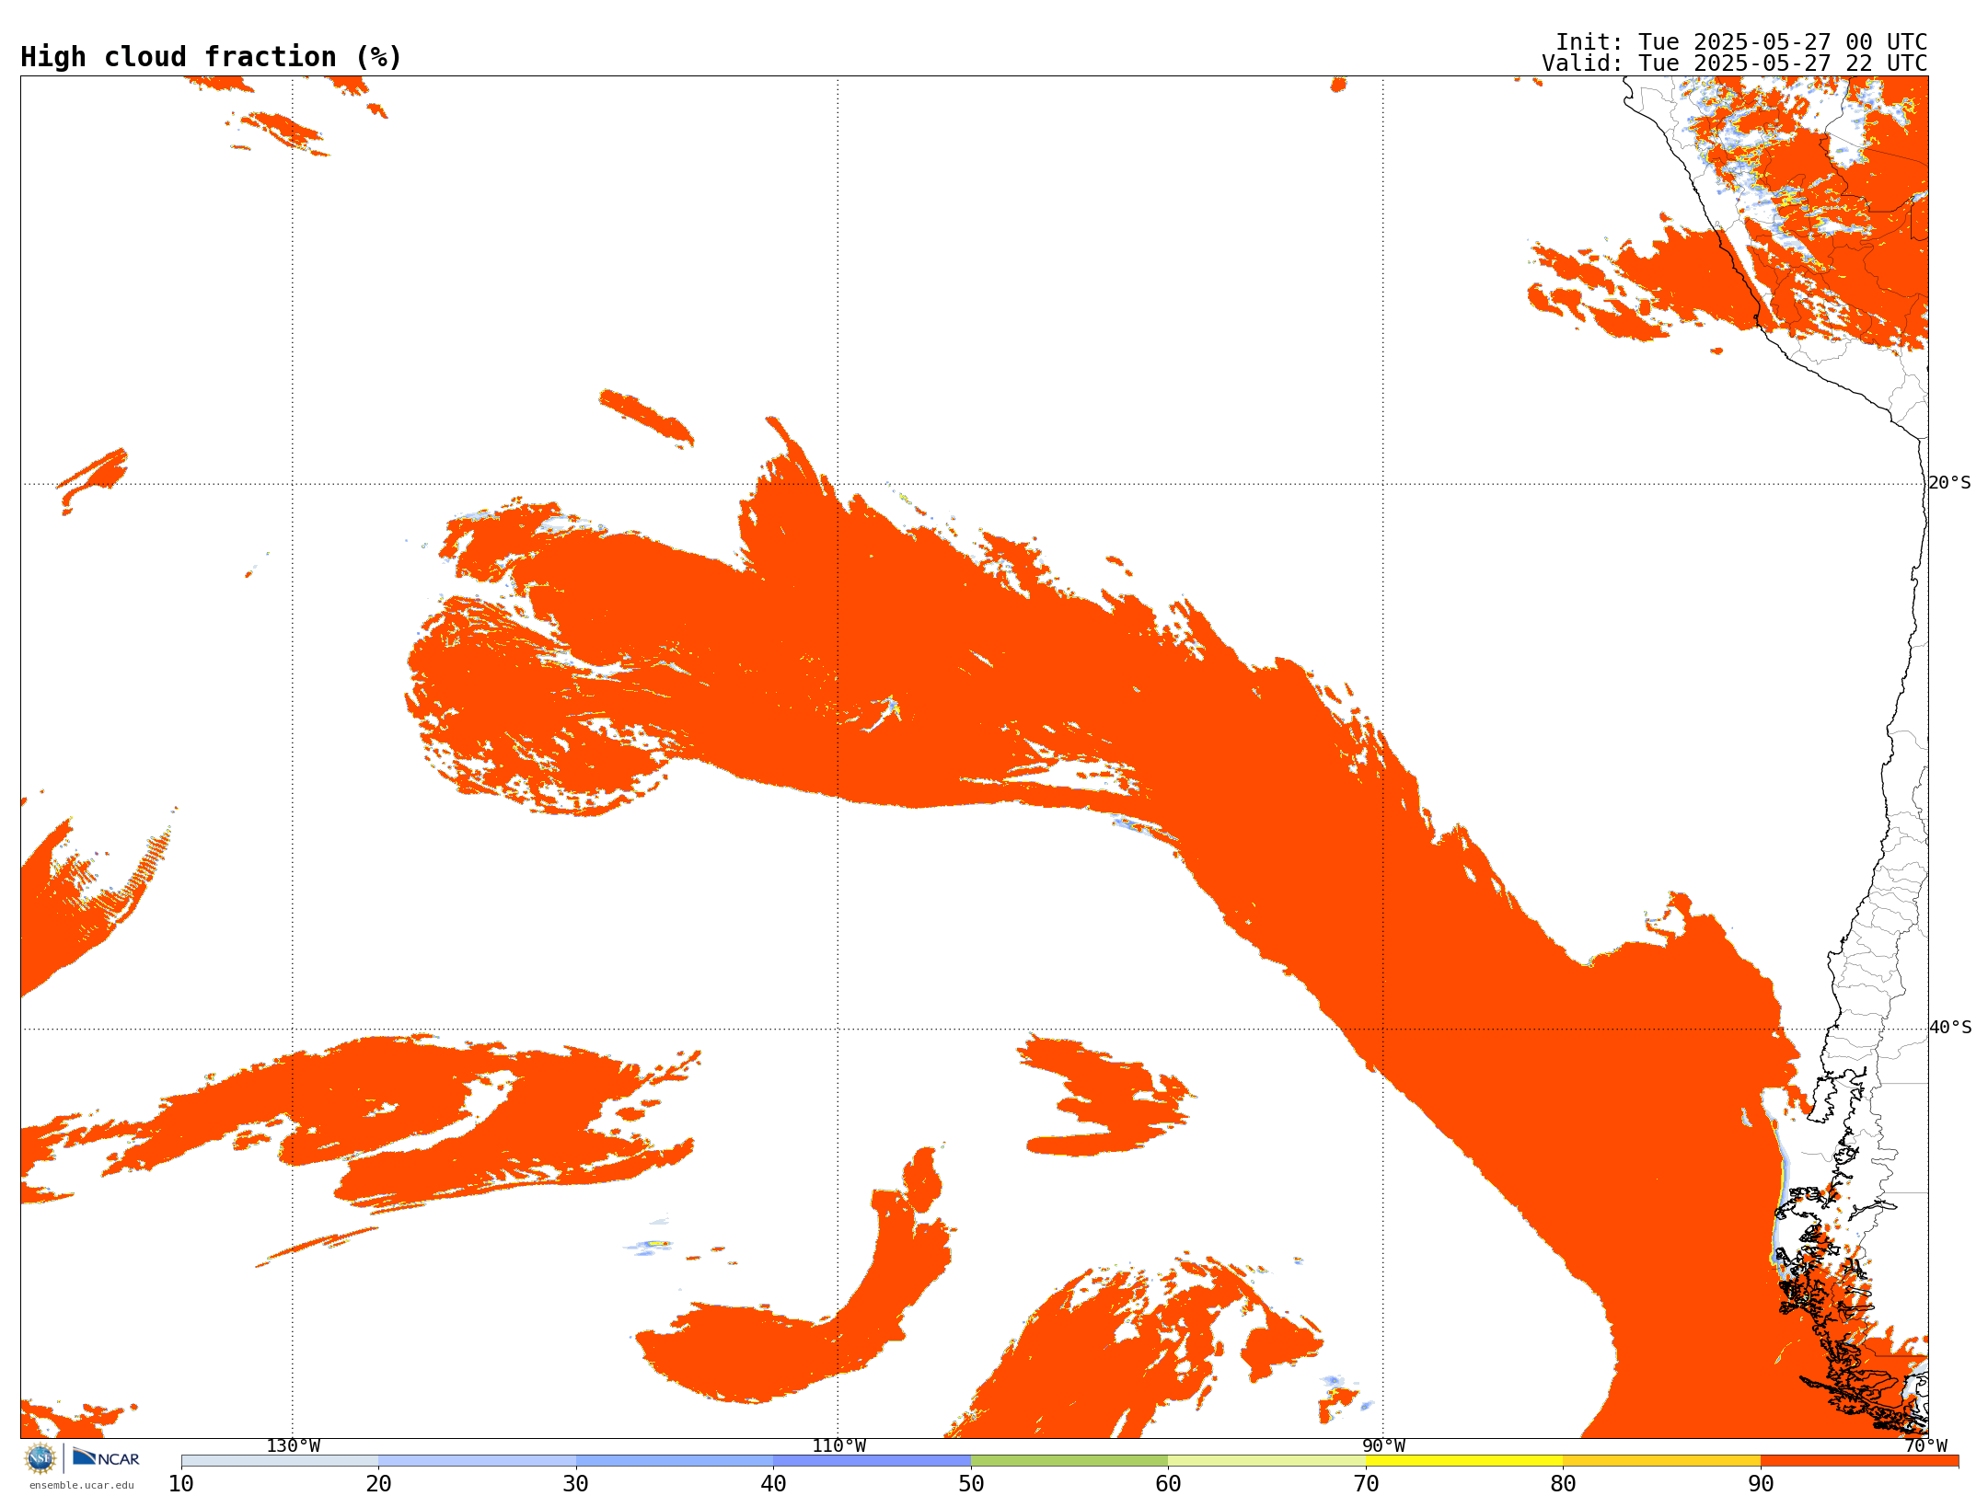Click the colorbar tick label 60
The height and width of the screenshot is (1496, 1988).
click(x=1168, y=1483)
